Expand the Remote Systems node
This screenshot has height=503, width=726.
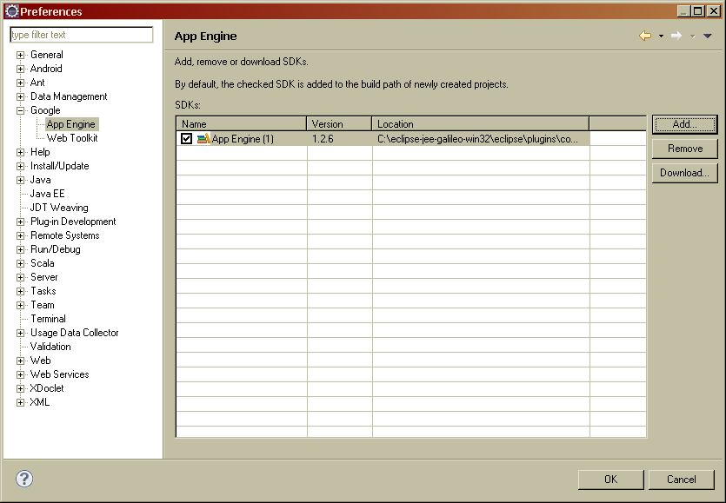tap(20, 235)
